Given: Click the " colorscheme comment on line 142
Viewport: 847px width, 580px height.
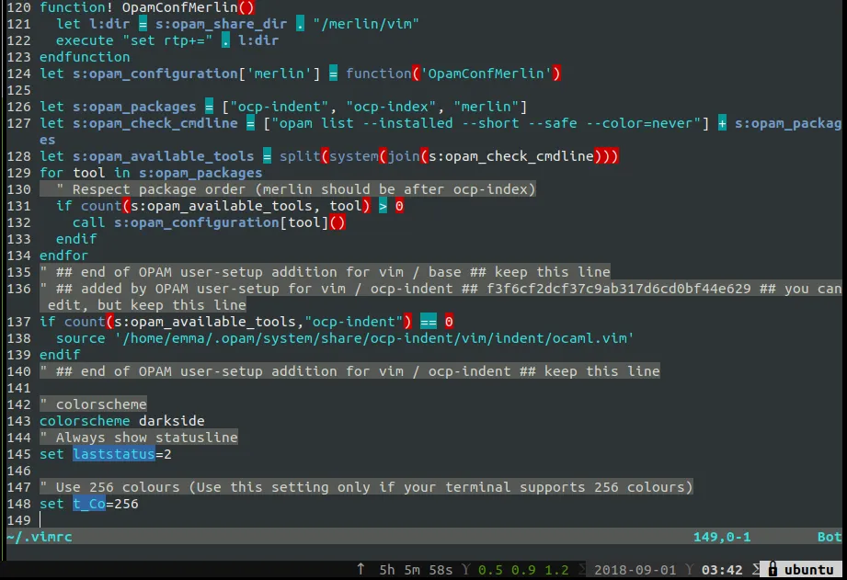Looking at the screenshot, I should click(93, 404).
